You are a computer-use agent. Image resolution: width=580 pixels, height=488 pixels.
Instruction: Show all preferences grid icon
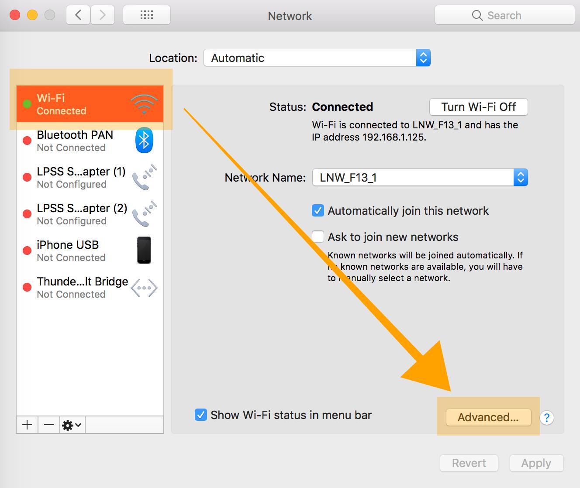pos(146,15)
